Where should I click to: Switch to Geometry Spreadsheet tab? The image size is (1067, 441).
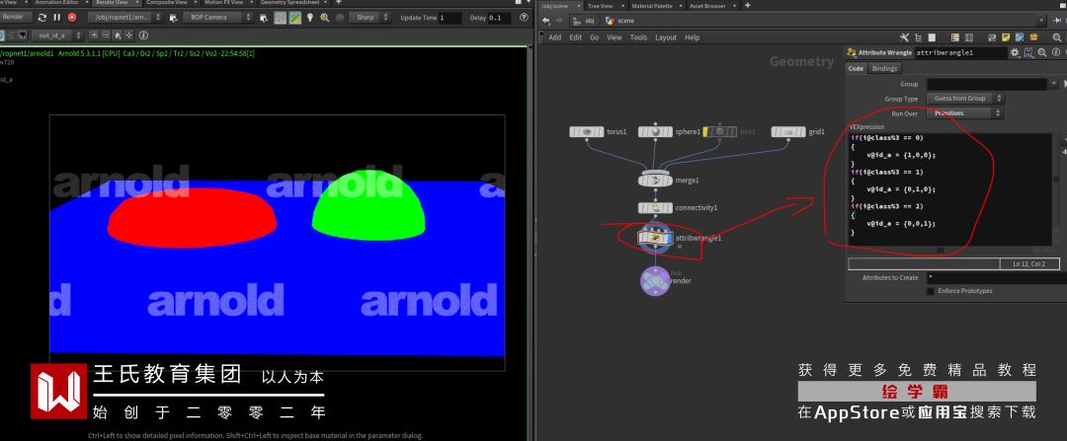pos(289,3)
